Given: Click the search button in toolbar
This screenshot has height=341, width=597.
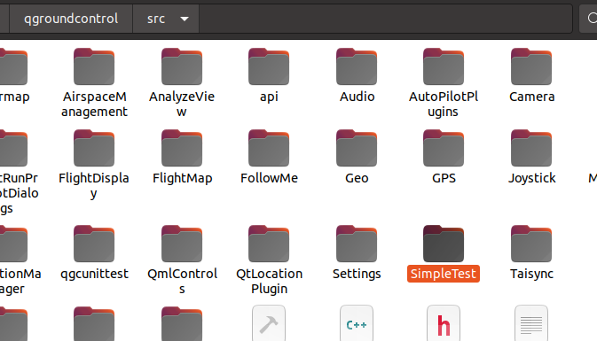Looking at the screenshot, I should 589,19.
